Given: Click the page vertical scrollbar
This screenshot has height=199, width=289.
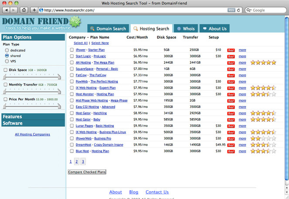Looking at the screenshot, I should 287,99.
